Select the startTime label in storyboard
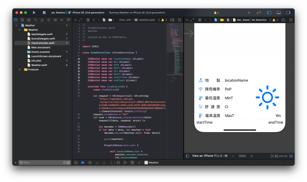Viewport: 307px width, 182px height. [x=204, y=122]
